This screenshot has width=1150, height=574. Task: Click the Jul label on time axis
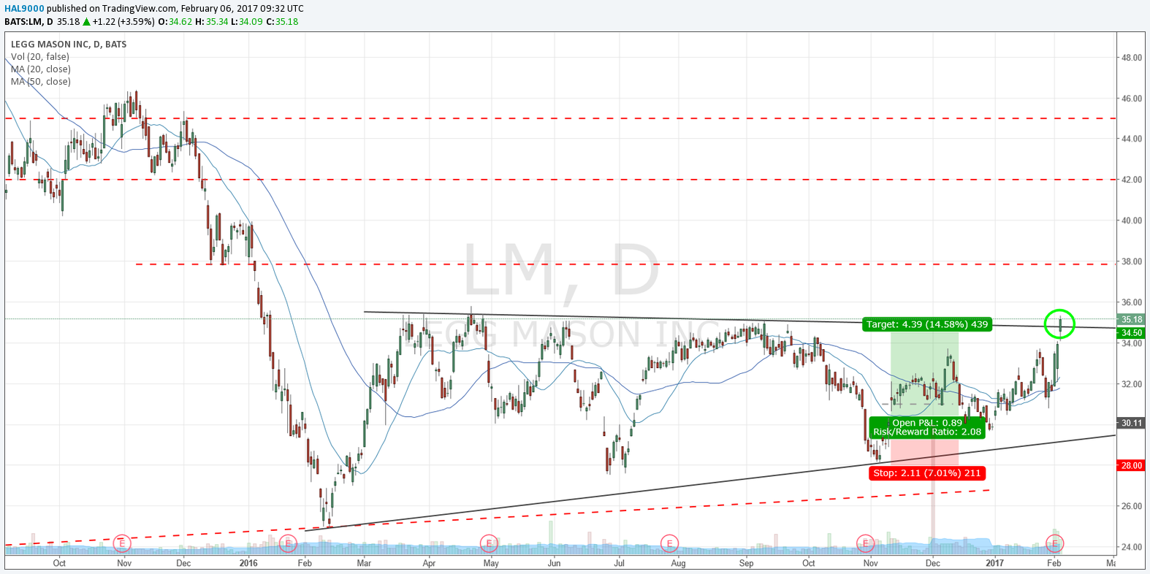(620, 563)
